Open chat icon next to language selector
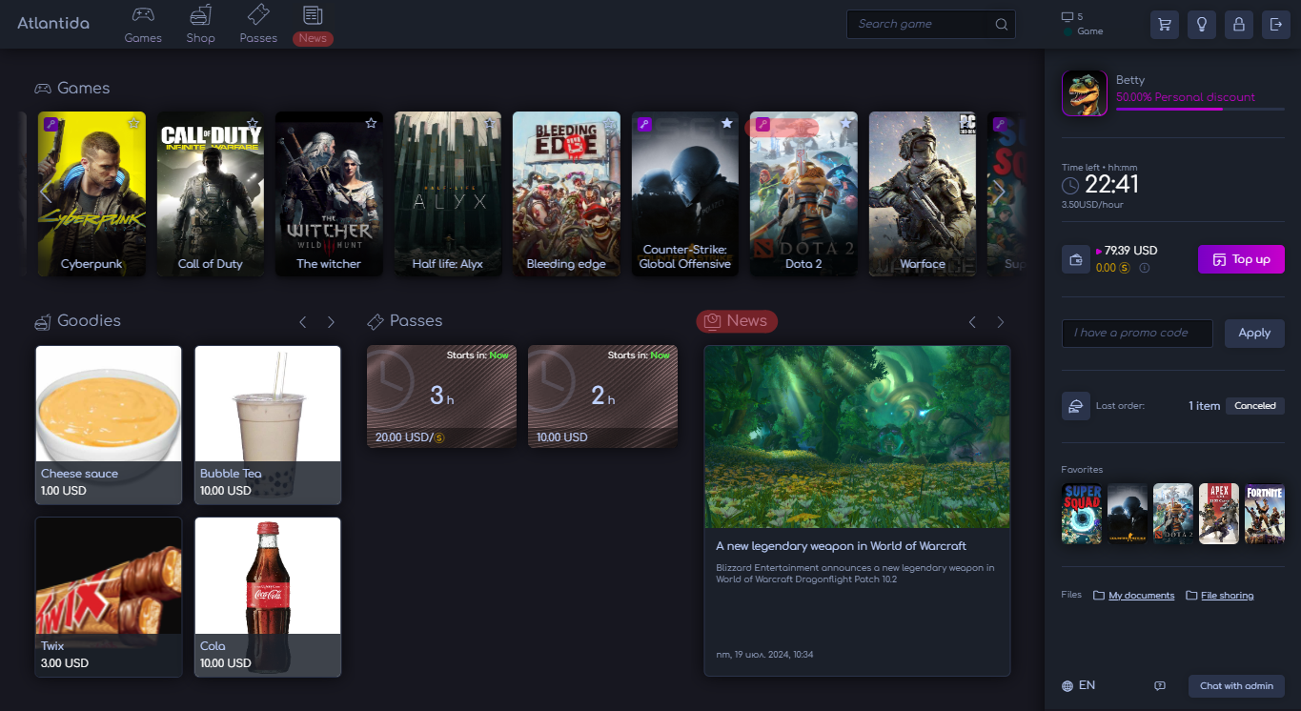Image resolution: width=1301 pixels, height=711 pixels. click(x=1160, y=686)
